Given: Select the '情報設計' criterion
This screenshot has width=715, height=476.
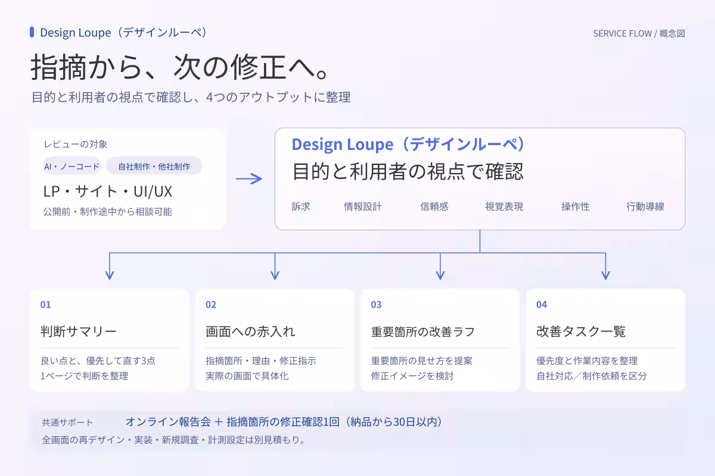Looking at the screenshot, I should pyautogui.click(x=363, y=206).
